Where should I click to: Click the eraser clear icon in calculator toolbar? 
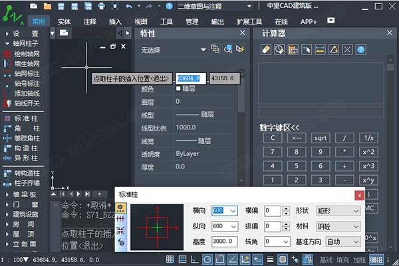266,50
